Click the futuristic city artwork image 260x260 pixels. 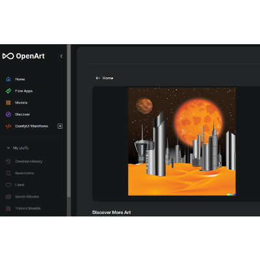click(x=182, y=142)
